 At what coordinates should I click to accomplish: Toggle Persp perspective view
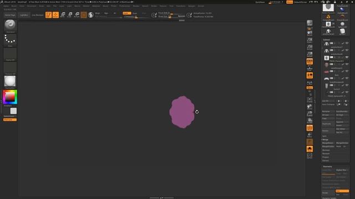tap(310, 61)
